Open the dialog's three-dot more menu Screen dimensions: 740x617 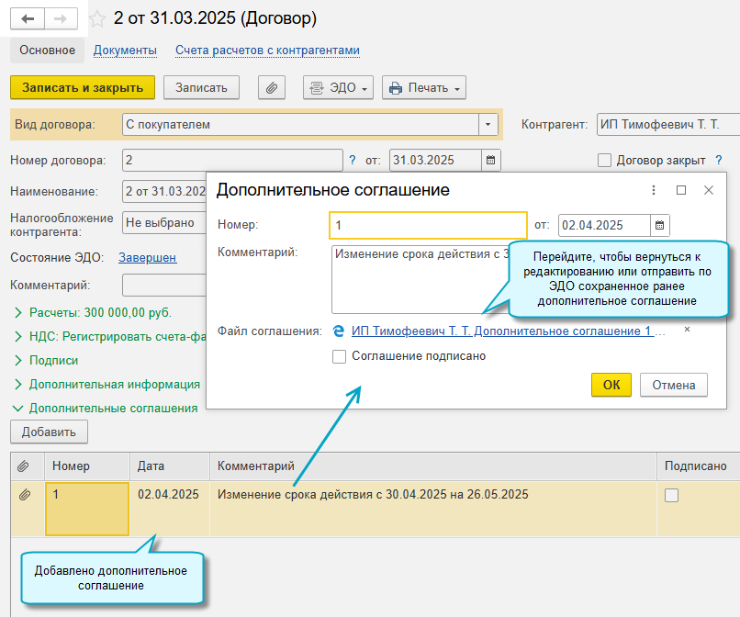654,190
